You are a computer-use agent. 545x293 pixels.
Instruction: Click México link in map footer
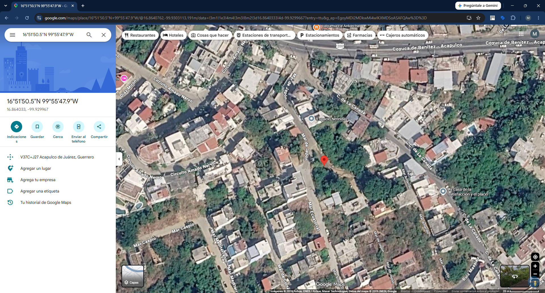pos(405,291)
